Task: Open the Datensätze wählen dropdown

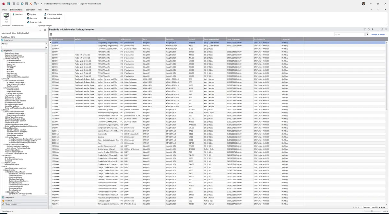Action: 379,34
